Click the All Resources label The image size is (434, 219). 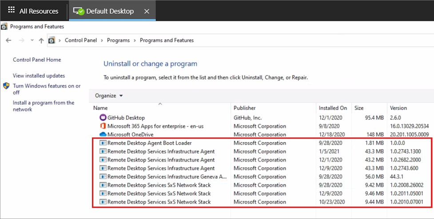(39, 12)
